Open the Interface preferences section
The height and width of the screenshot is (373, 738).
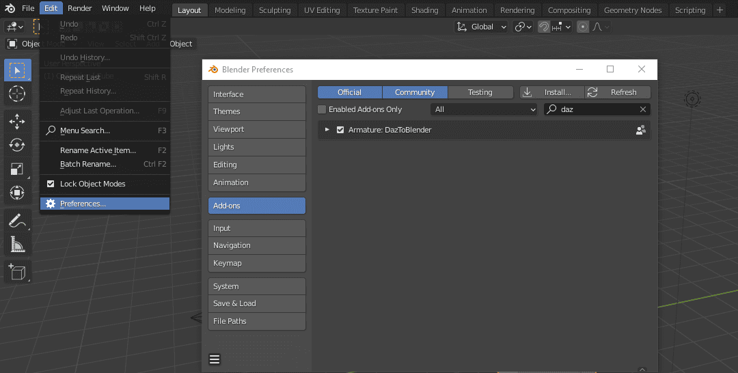[257, 94]
